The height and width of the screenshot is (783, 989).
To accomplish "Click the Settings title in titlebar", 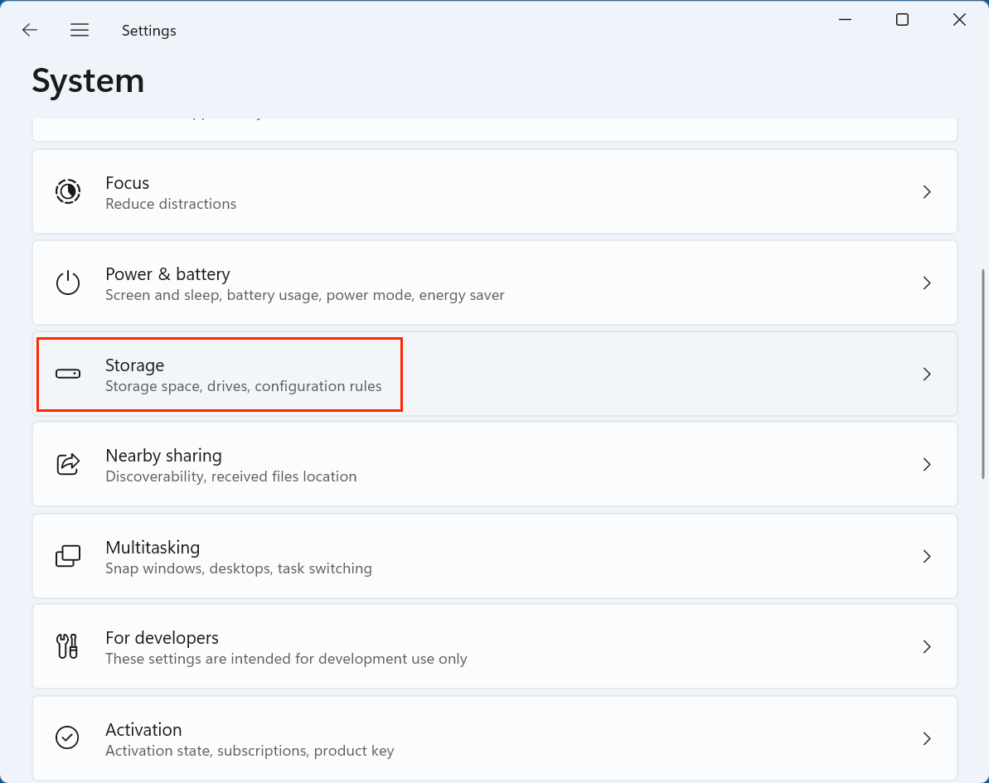I will coord(149,30).
